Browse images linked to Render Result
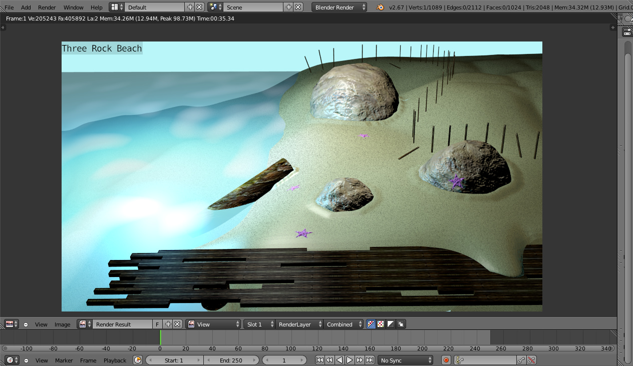This screenshot has height=366, width=633. click(85, 324)
